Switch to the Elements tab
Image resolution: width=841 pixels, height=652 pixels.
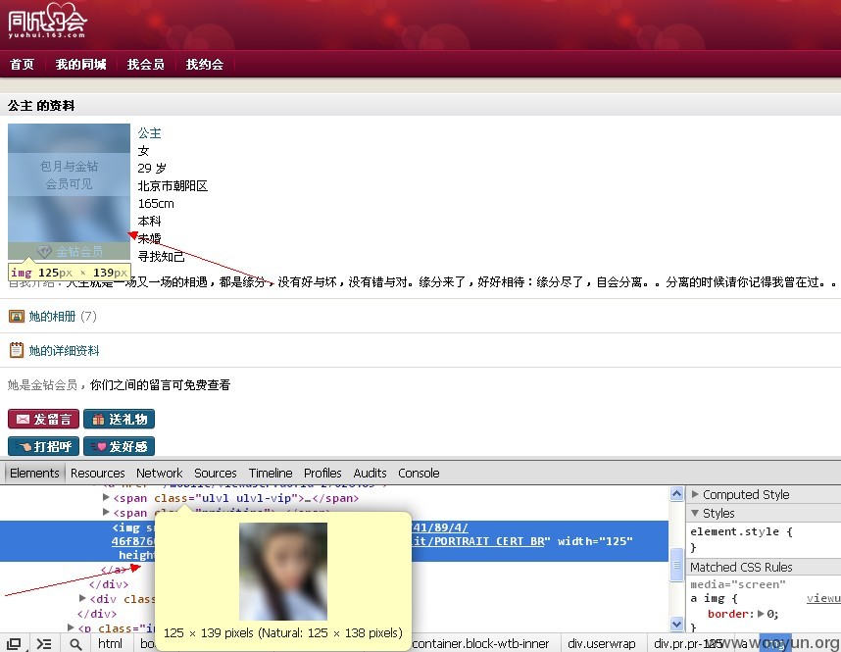point(34,473)
